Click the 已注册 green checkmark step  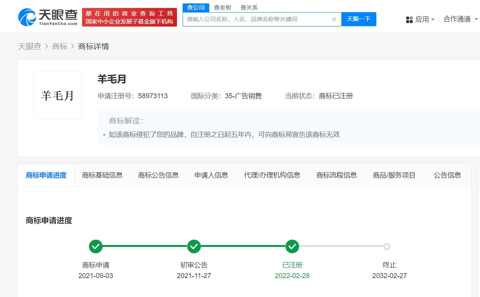coord(292,246)
